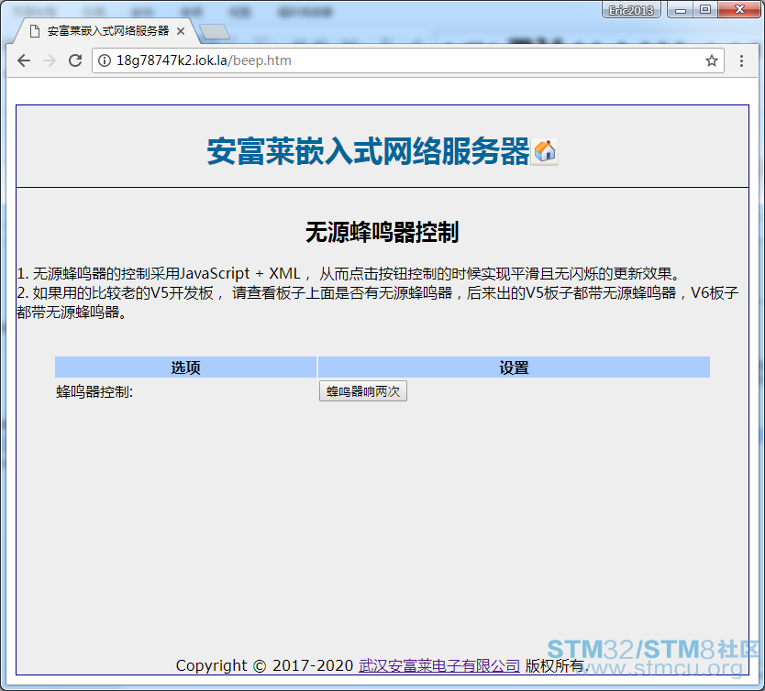The width and height of the screenshot is (765, 691).
Task: Bookmark this page with the star icon
Action: pos(711,60)
